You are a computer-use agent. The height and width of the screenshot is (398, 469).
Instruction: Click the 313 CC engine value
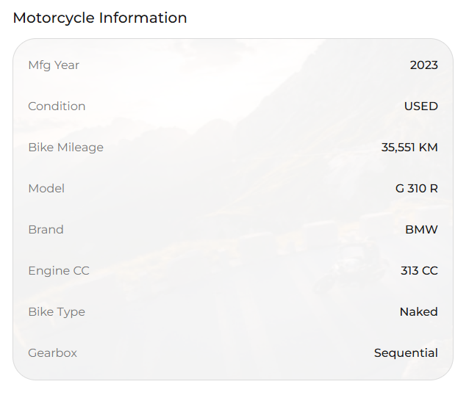coord(419,271)
